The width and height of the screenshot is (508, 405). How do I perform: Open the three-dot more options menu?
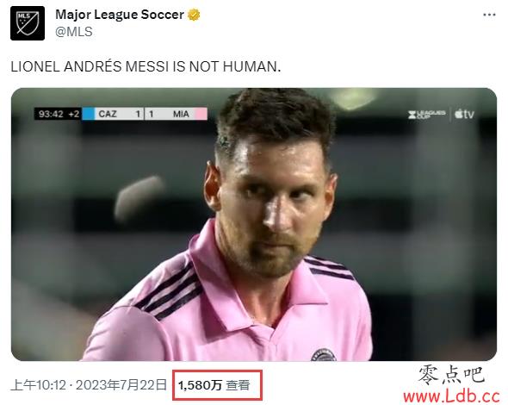click(x=489, y=15)
